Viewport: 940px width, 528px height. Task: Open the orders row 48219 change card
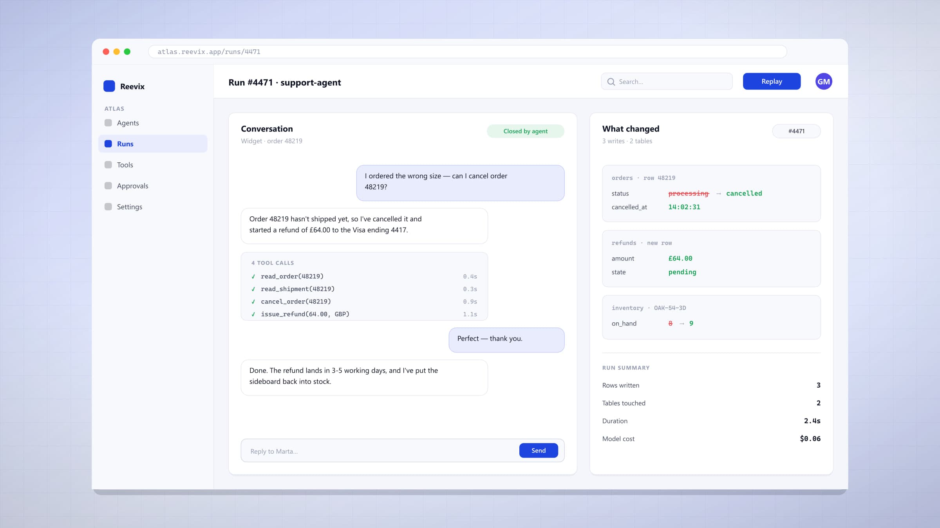tap(711, 193)
